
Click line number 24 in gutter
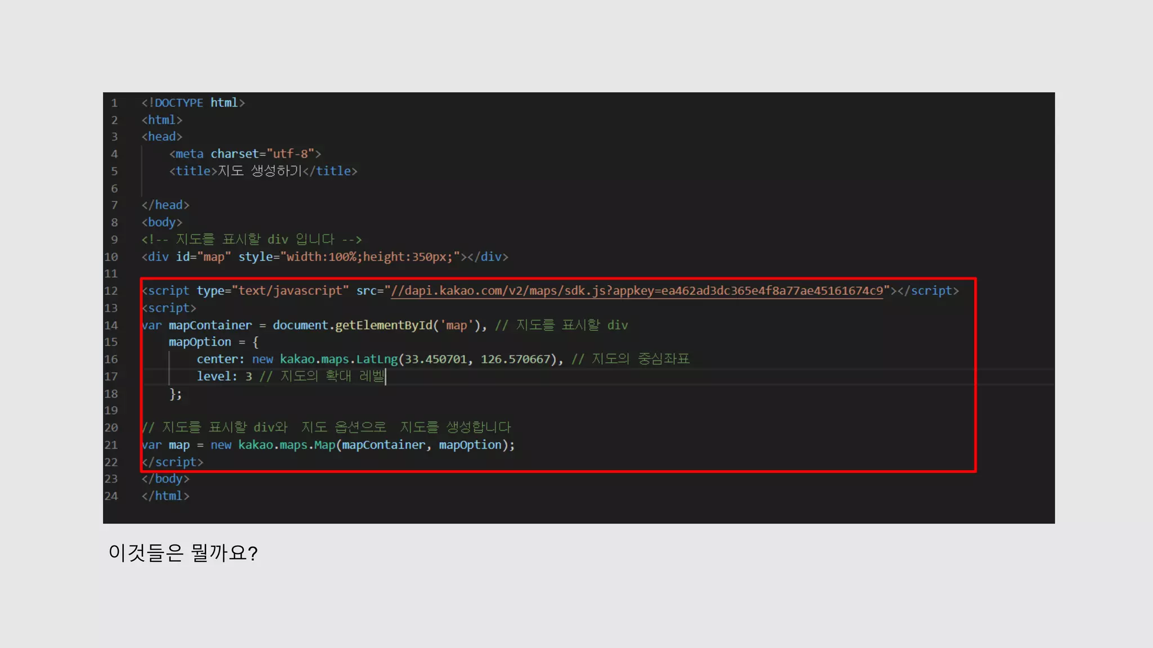(111, 496)
